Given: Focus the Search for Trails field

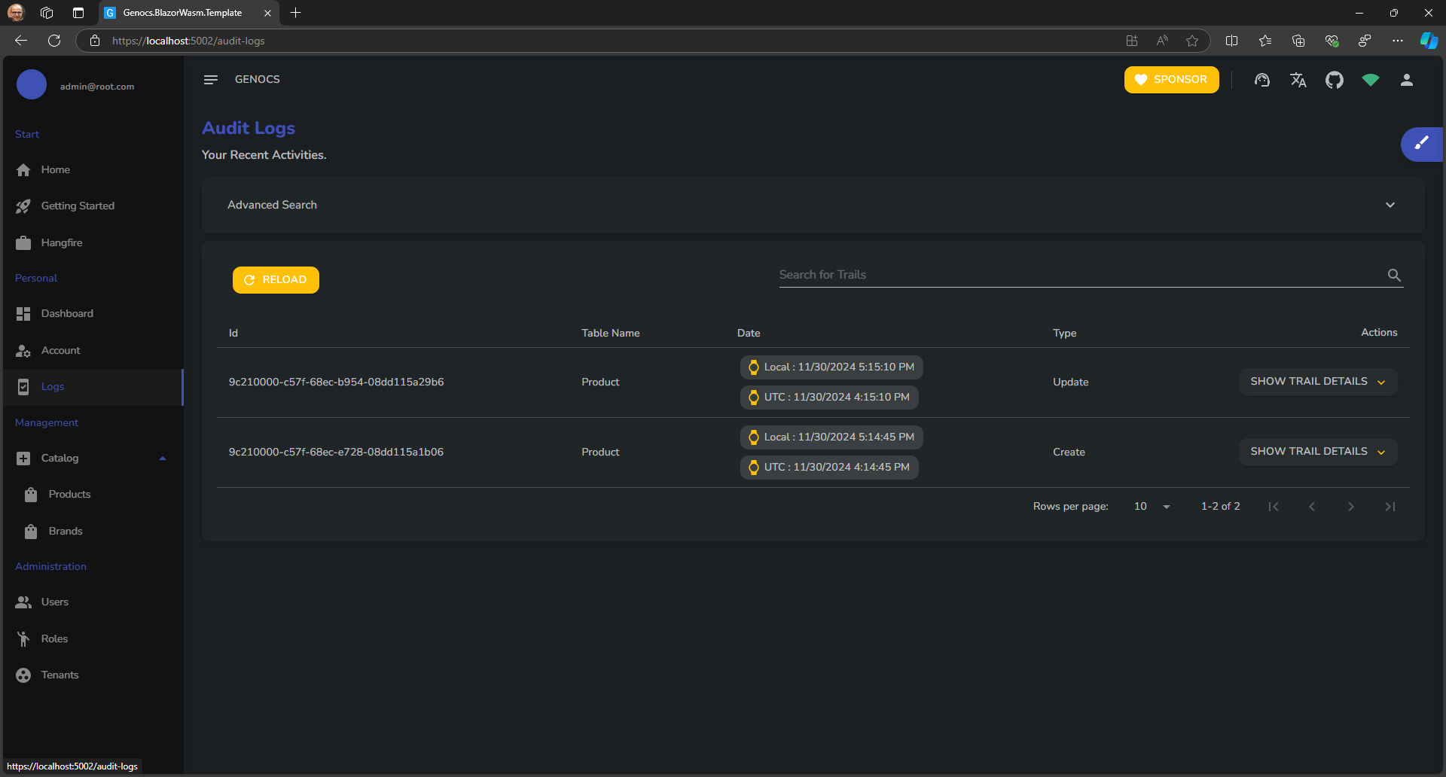Looking at the screenshot, I should point(1077,276).
